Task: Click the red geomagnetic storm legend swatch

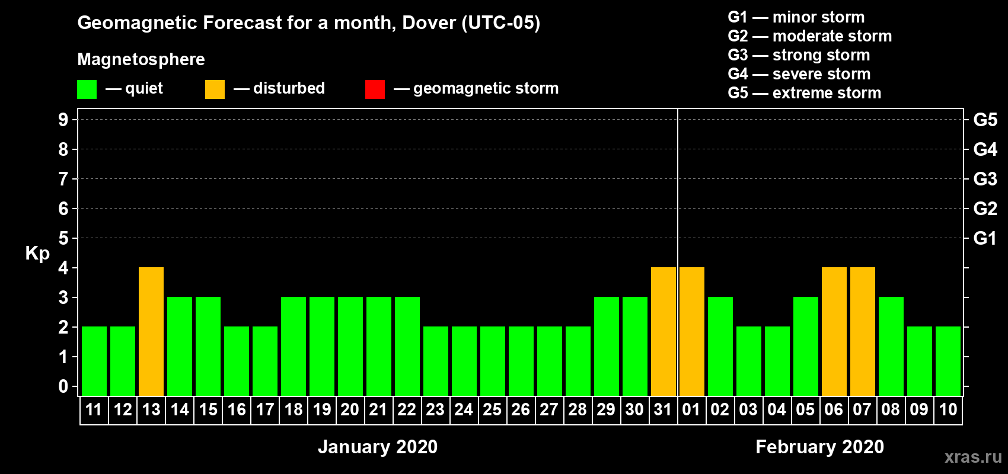Action: pyautogui.click(x=375, y=89)
